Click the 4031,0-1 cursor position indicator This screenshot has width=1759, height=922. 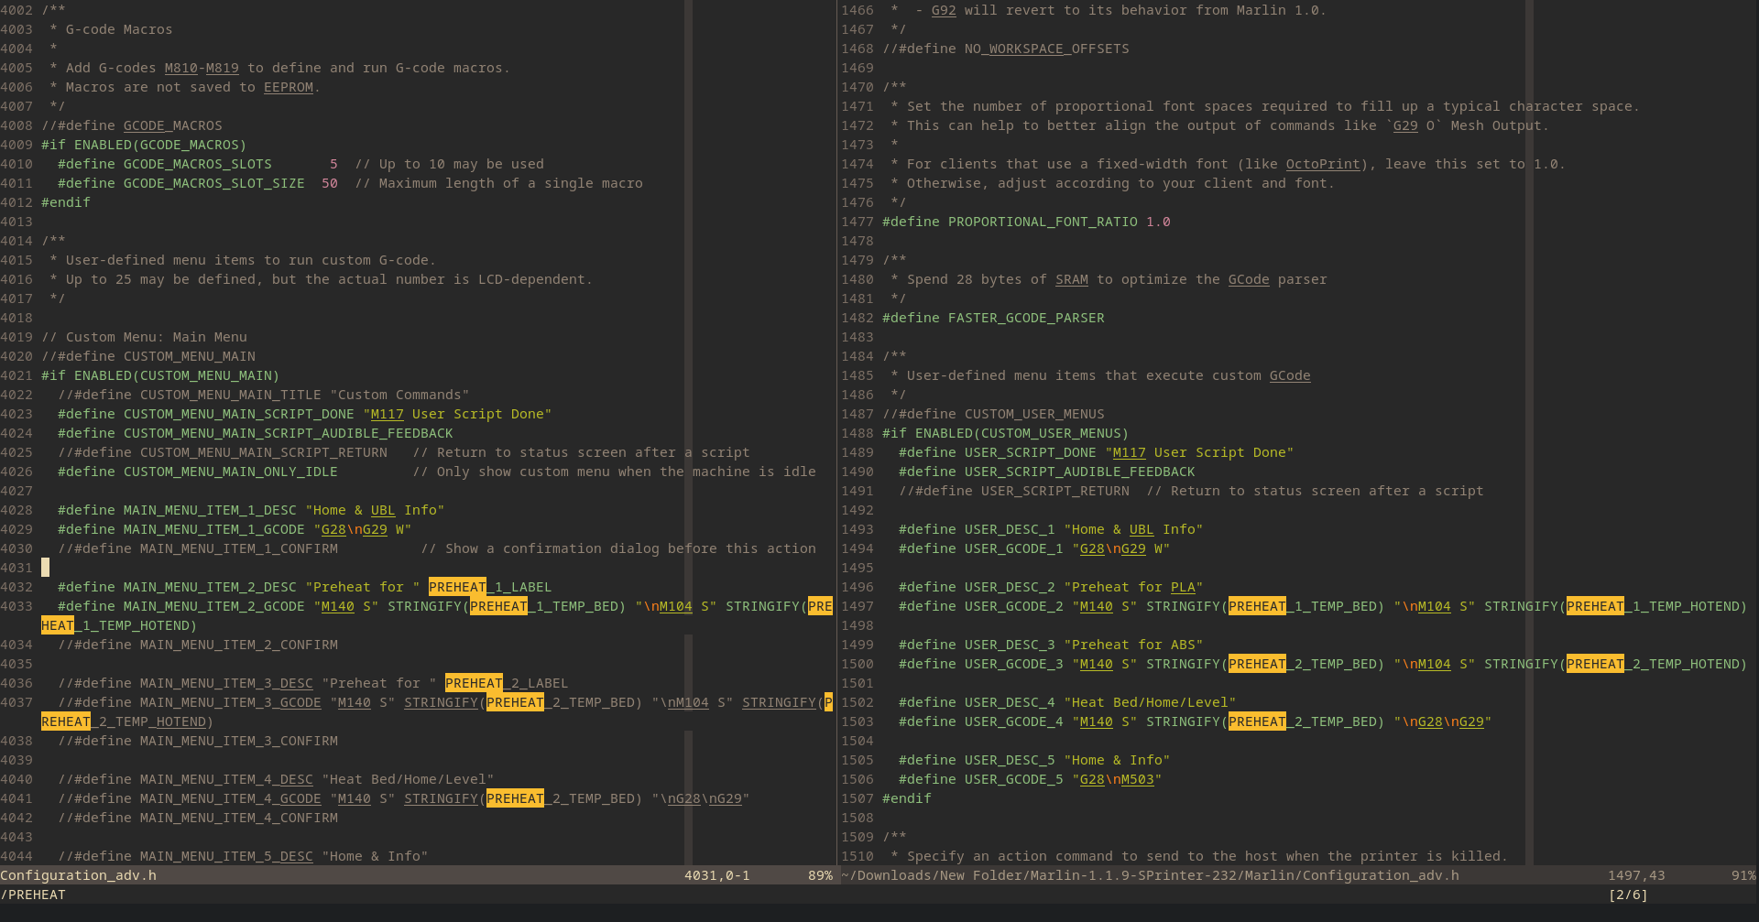tap(716, 875)
